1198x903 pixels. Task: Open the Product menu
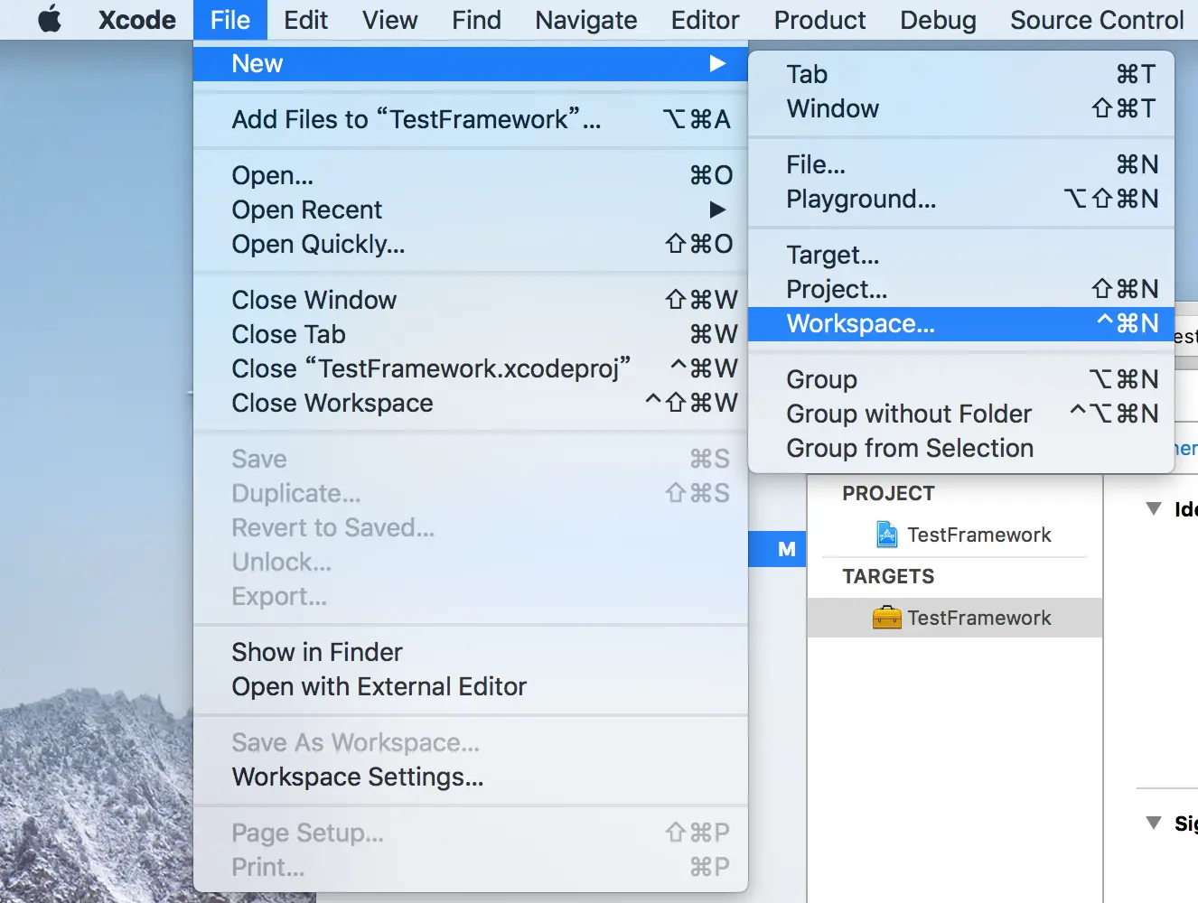pos(819,20)
